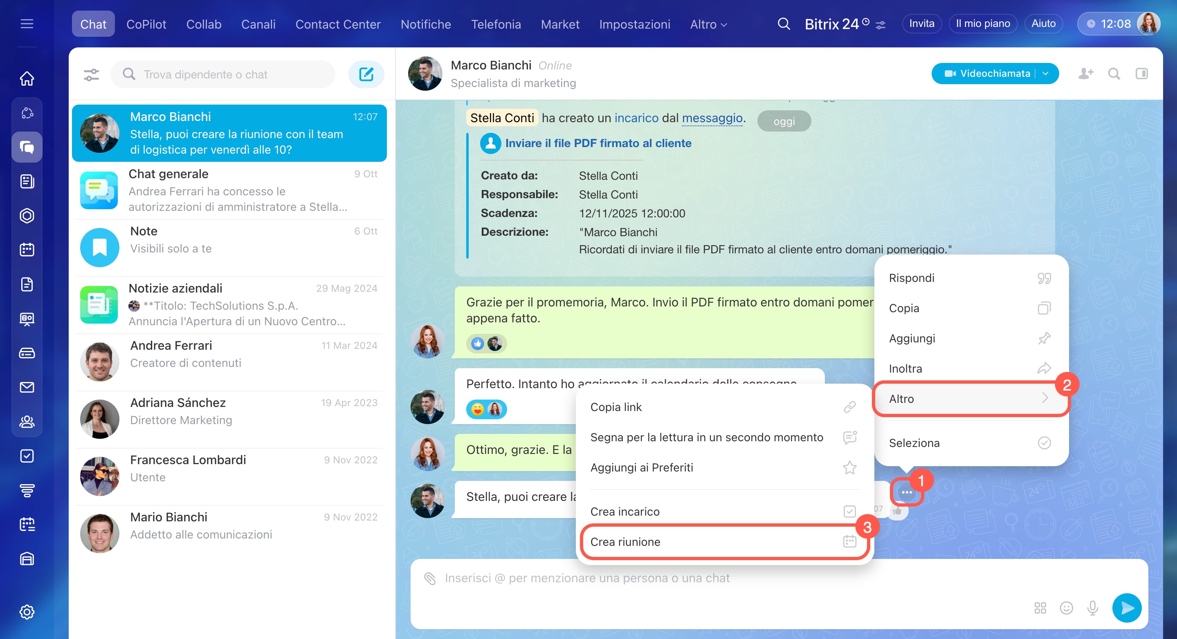Open the incarico link in system message
Screen dimensions: 1177x639
coord(636,118)
